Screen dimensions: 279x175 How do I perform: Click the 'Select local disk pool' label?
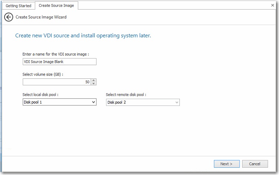click(40, 95)
